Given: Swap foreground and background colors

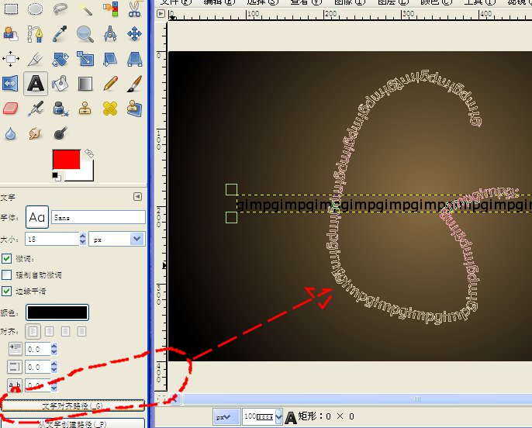Looking at the screenshot, I should pos(89,154).
